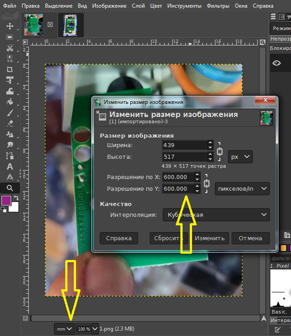Screen dimensions: 291x336
Task: Toggle X-Y resolution chain link
Action: coord(206,184)
